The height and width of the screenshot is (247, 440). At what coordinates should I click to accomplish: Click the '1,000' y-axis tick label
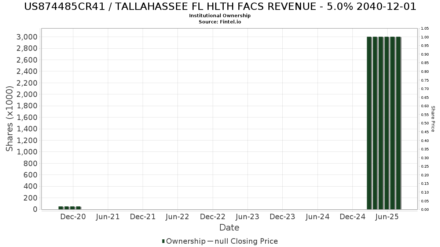27,152
